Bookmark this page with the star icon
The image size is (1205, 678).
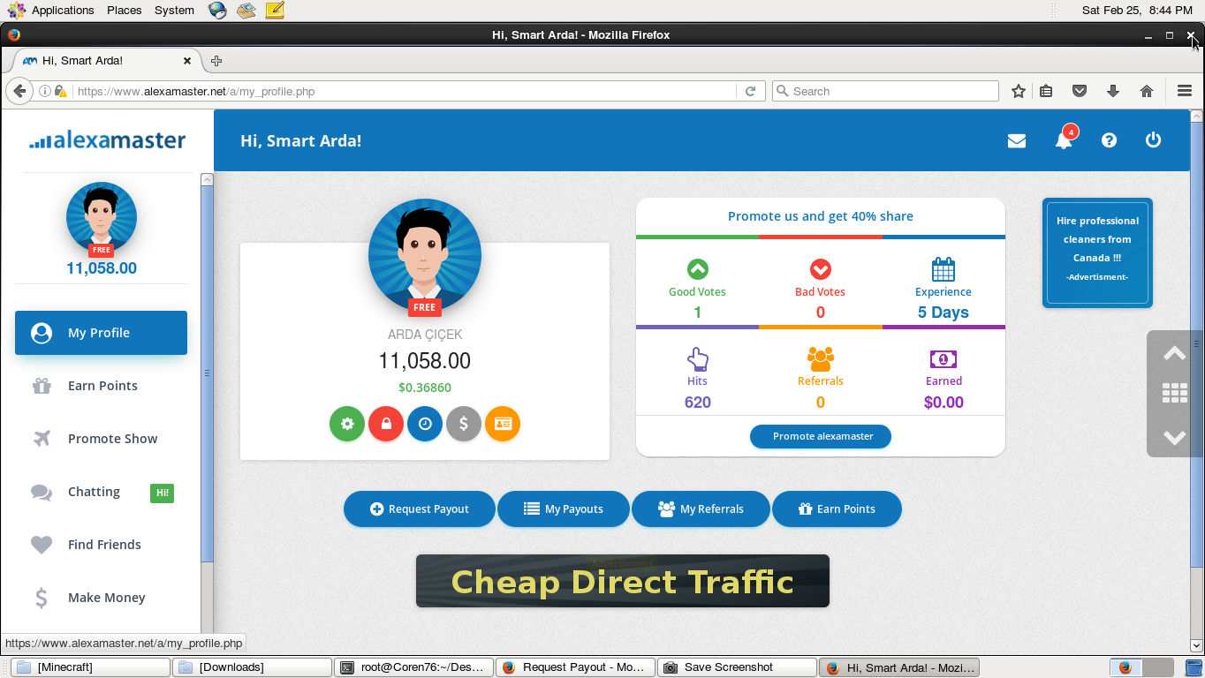coord(1019,91)
